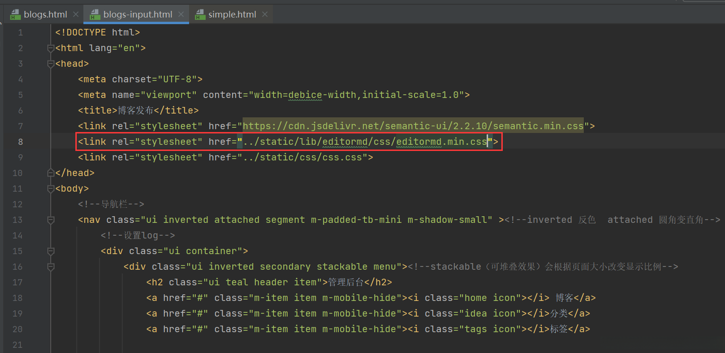Image resolution: width=725 pixels, height=353 pixels.
Task: Collapse the ui container div on line 15
Action: [51, 251]
